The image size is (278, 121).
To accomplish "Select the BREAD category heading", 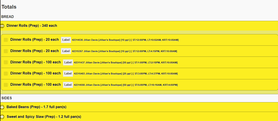I will click(8, 17).
